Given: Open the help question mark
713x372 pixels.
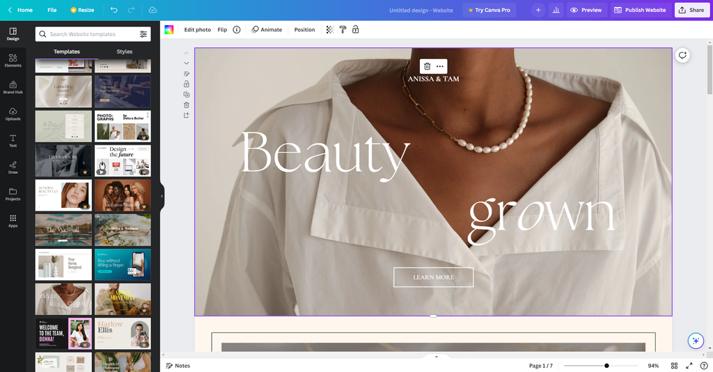Looking at the screenshot, I should click(x=704, y=366).
